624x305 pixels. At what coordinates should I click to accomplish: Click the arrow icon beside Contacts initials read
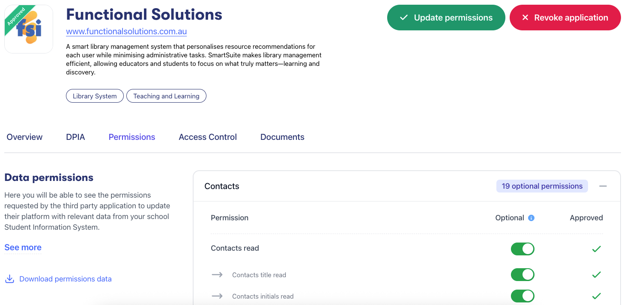(217, 296)
